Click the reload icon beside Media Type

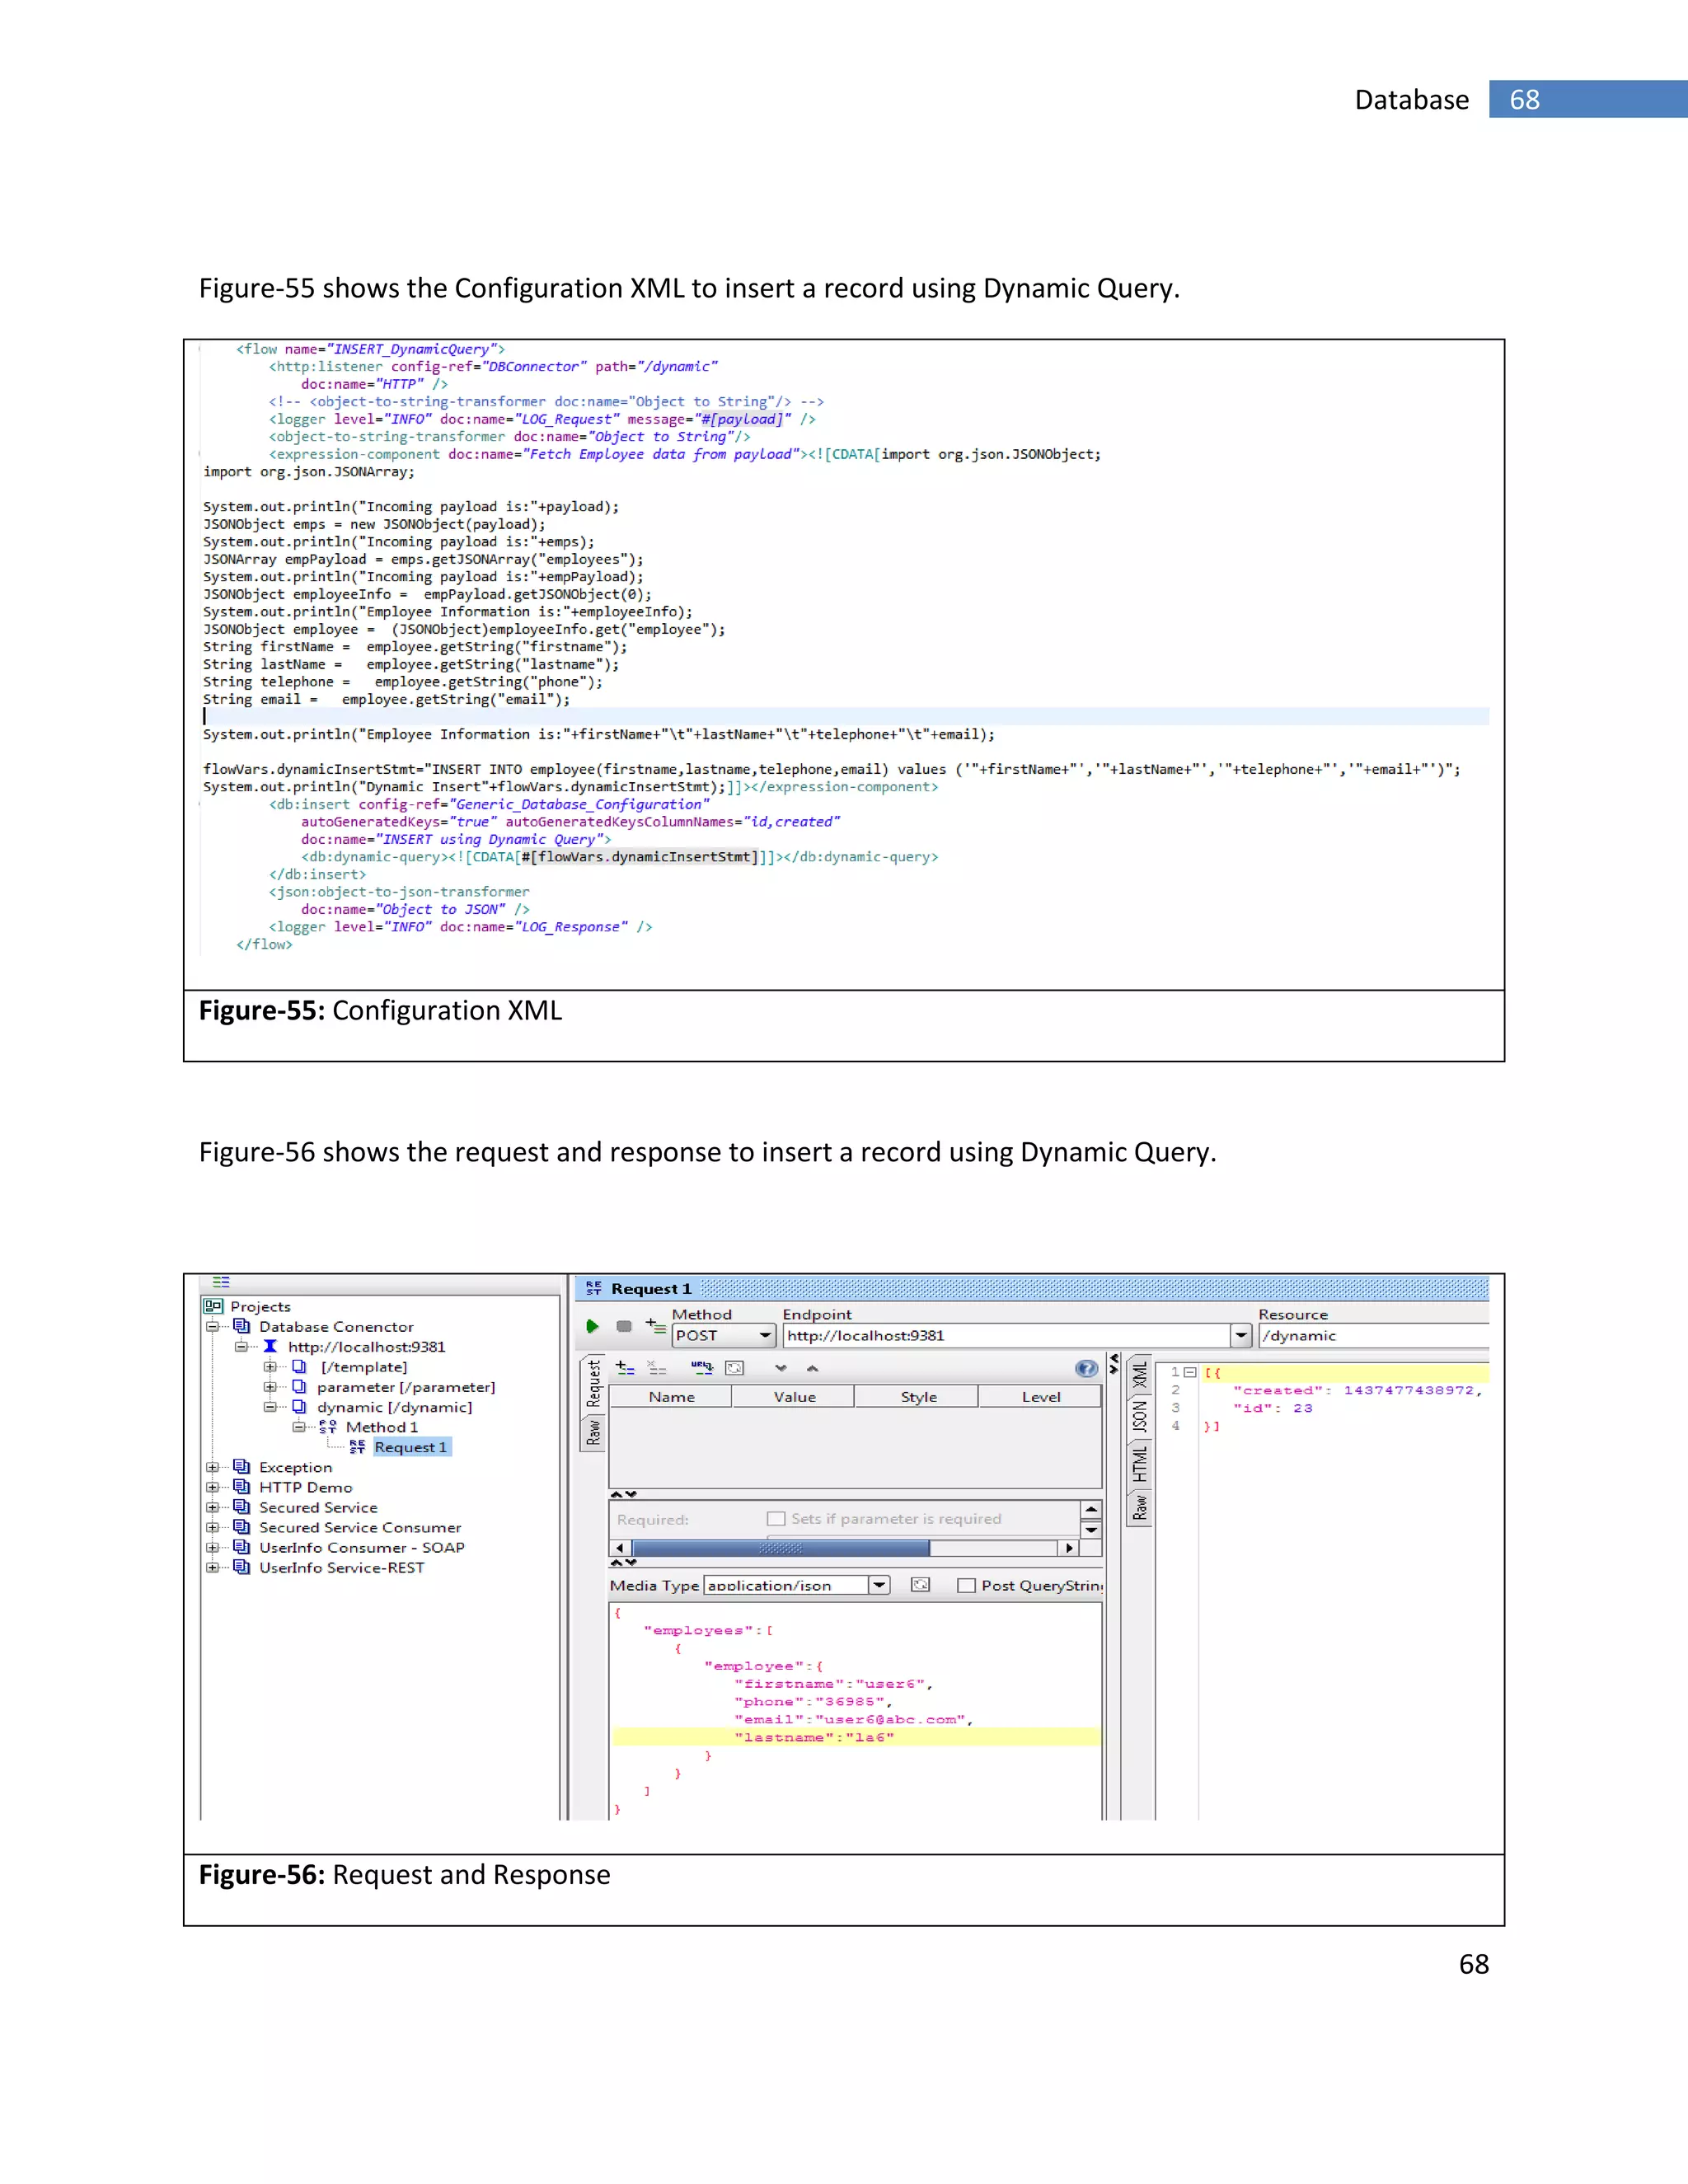921,1585
